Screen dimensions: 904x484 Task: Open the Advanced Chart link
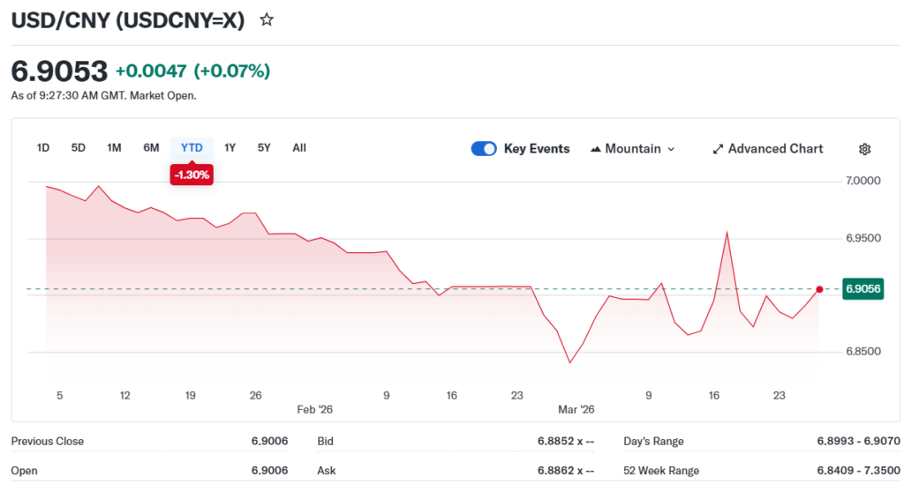point(775,149)
